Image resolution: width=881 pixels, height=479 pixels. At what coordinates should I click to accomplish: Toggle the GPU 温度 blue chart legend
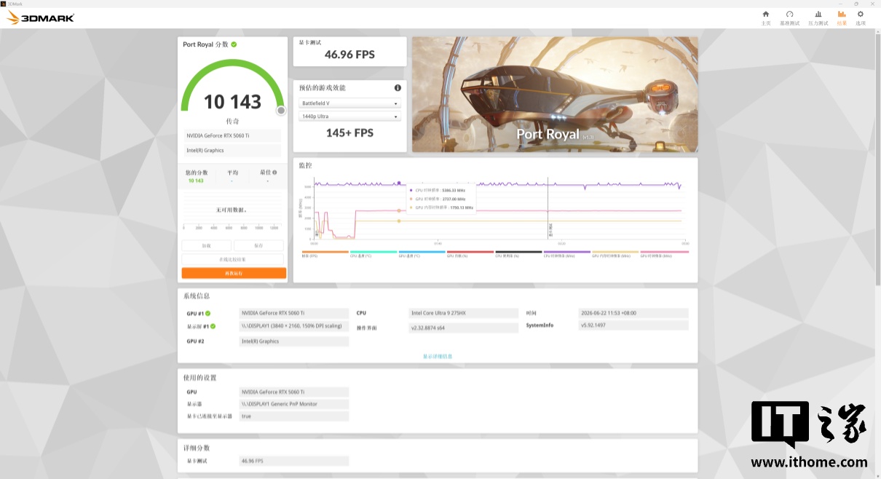coord(422,254)
